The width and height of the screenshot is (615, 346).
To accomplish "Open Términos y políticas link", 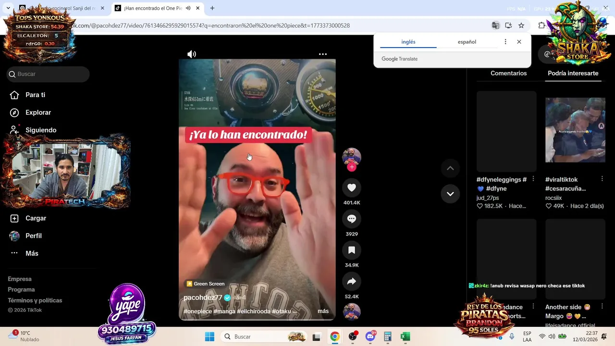I will [35, 300].
